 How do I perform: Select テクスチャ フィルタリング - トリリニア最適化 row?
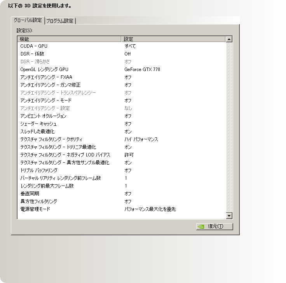pyautogui.click(x=122, y=147)
